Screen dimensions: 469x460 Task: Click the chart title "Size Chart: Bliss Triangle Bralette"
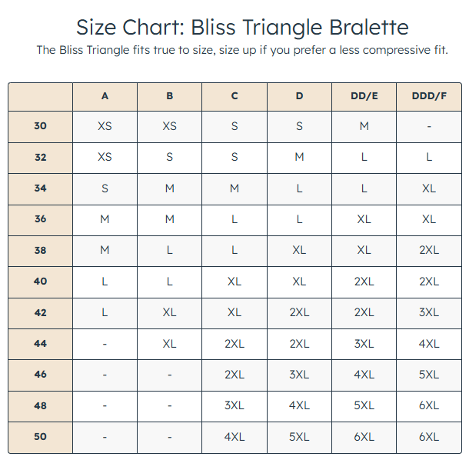tap(242, 27)
